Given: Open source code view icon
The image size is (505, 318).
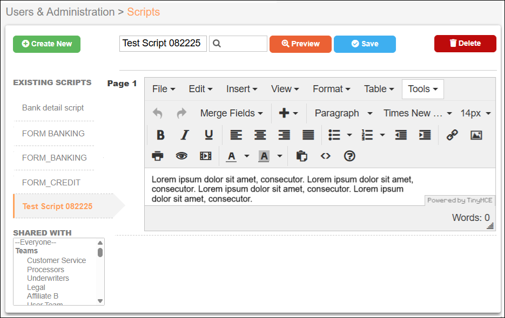Looking at the screenshot, I should point(326,156).
